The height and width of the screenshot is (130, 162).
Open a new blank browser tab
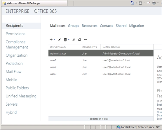[71, 3]
